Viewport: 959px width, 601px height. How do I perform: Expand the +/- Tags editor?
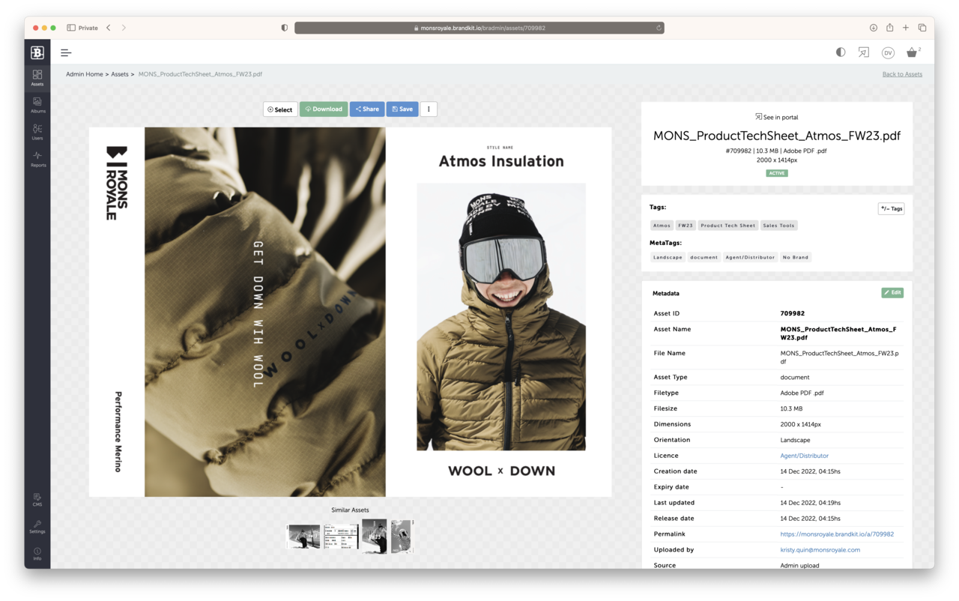891,209
